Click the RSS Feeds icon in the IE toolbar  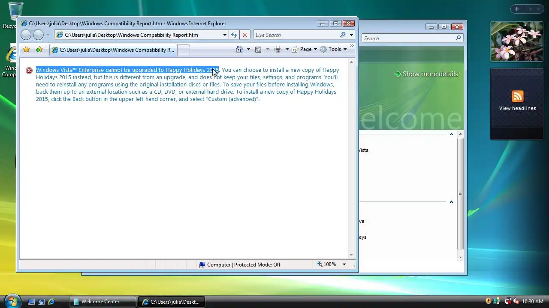[x=258, y=49]
